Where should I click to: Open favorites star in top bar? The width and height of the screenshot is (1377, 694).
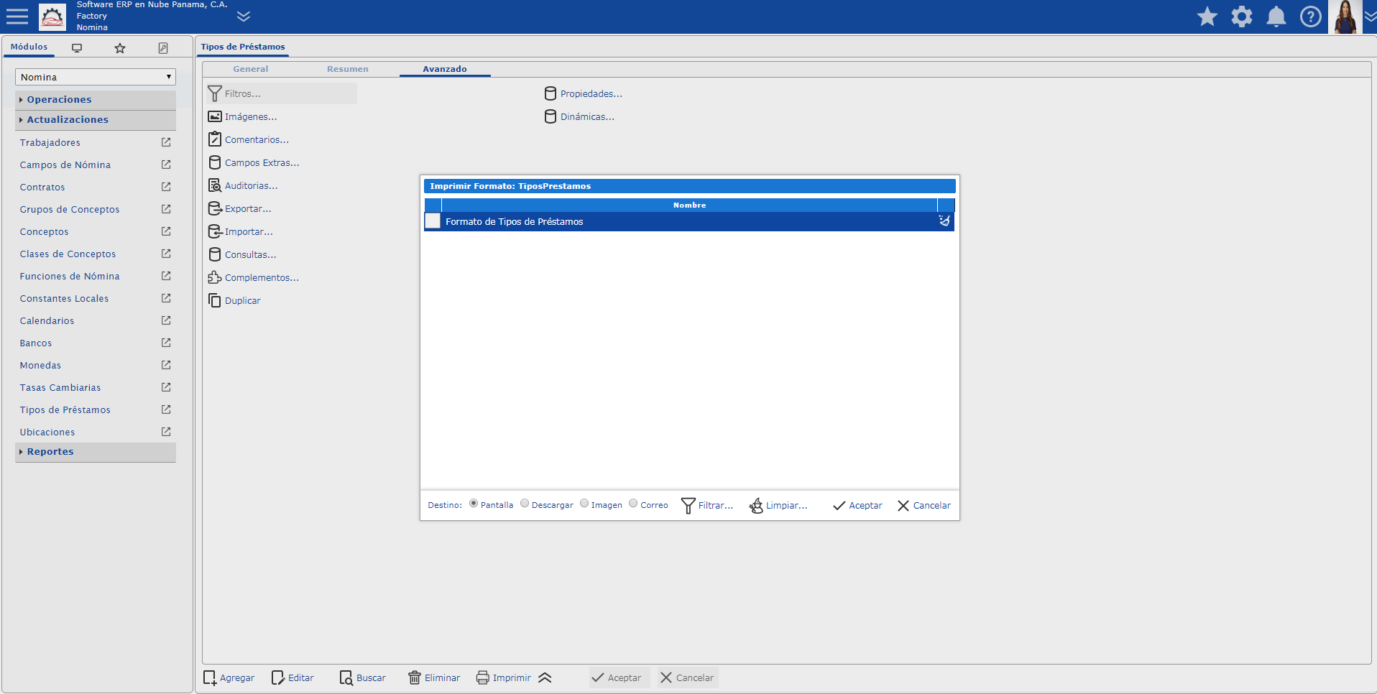(x=1207, y=17)
